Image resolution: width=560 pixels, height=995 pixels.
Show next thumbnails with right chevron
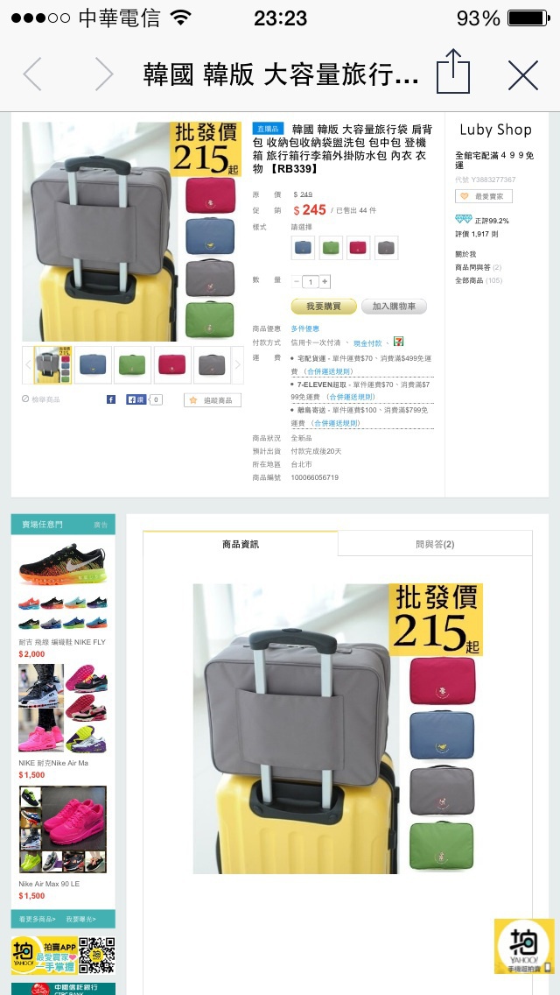pyautogui.click(x=238, y=364)
